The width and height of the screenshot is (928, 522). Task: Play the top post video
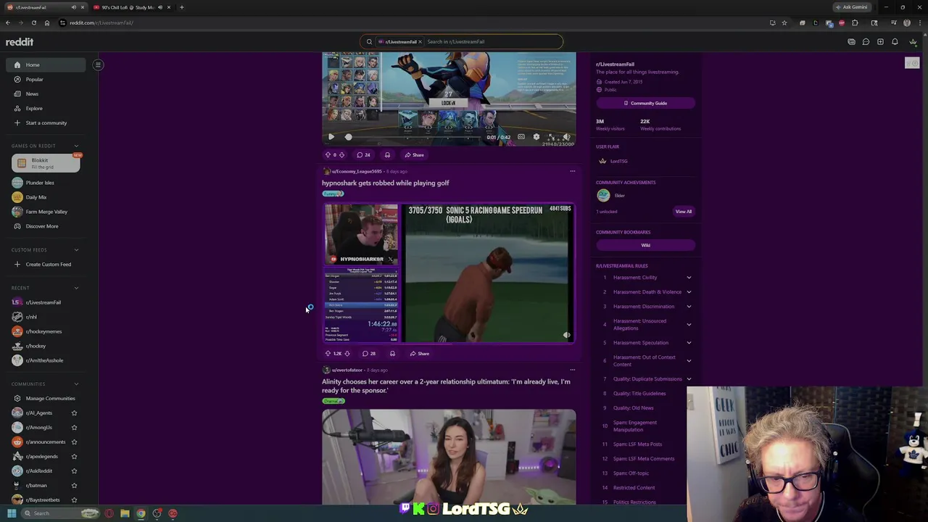point(331,137)
